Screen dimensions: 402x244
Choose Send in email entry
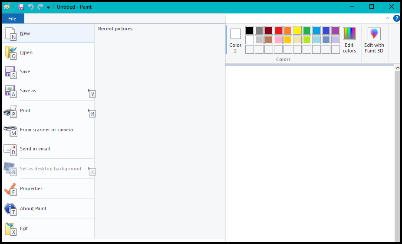48,149
